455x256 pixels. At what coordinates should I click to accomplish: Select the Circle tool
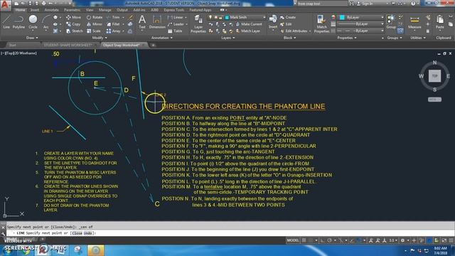point(33,22)
